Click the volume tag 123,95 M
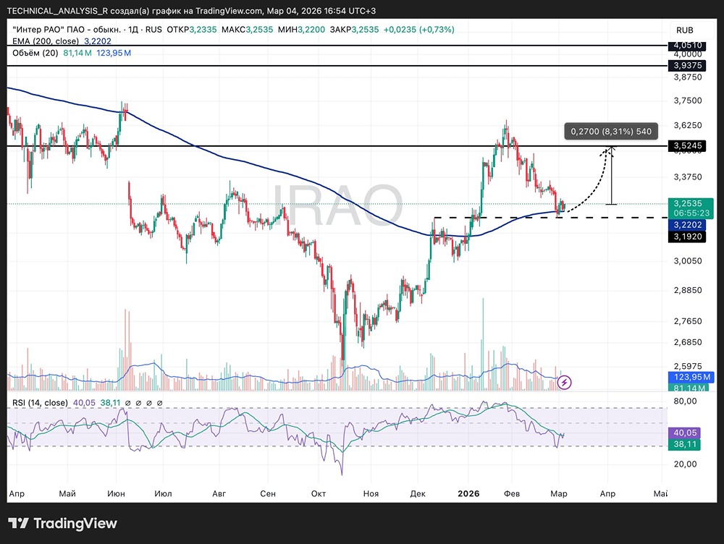 tap(691, 377)
